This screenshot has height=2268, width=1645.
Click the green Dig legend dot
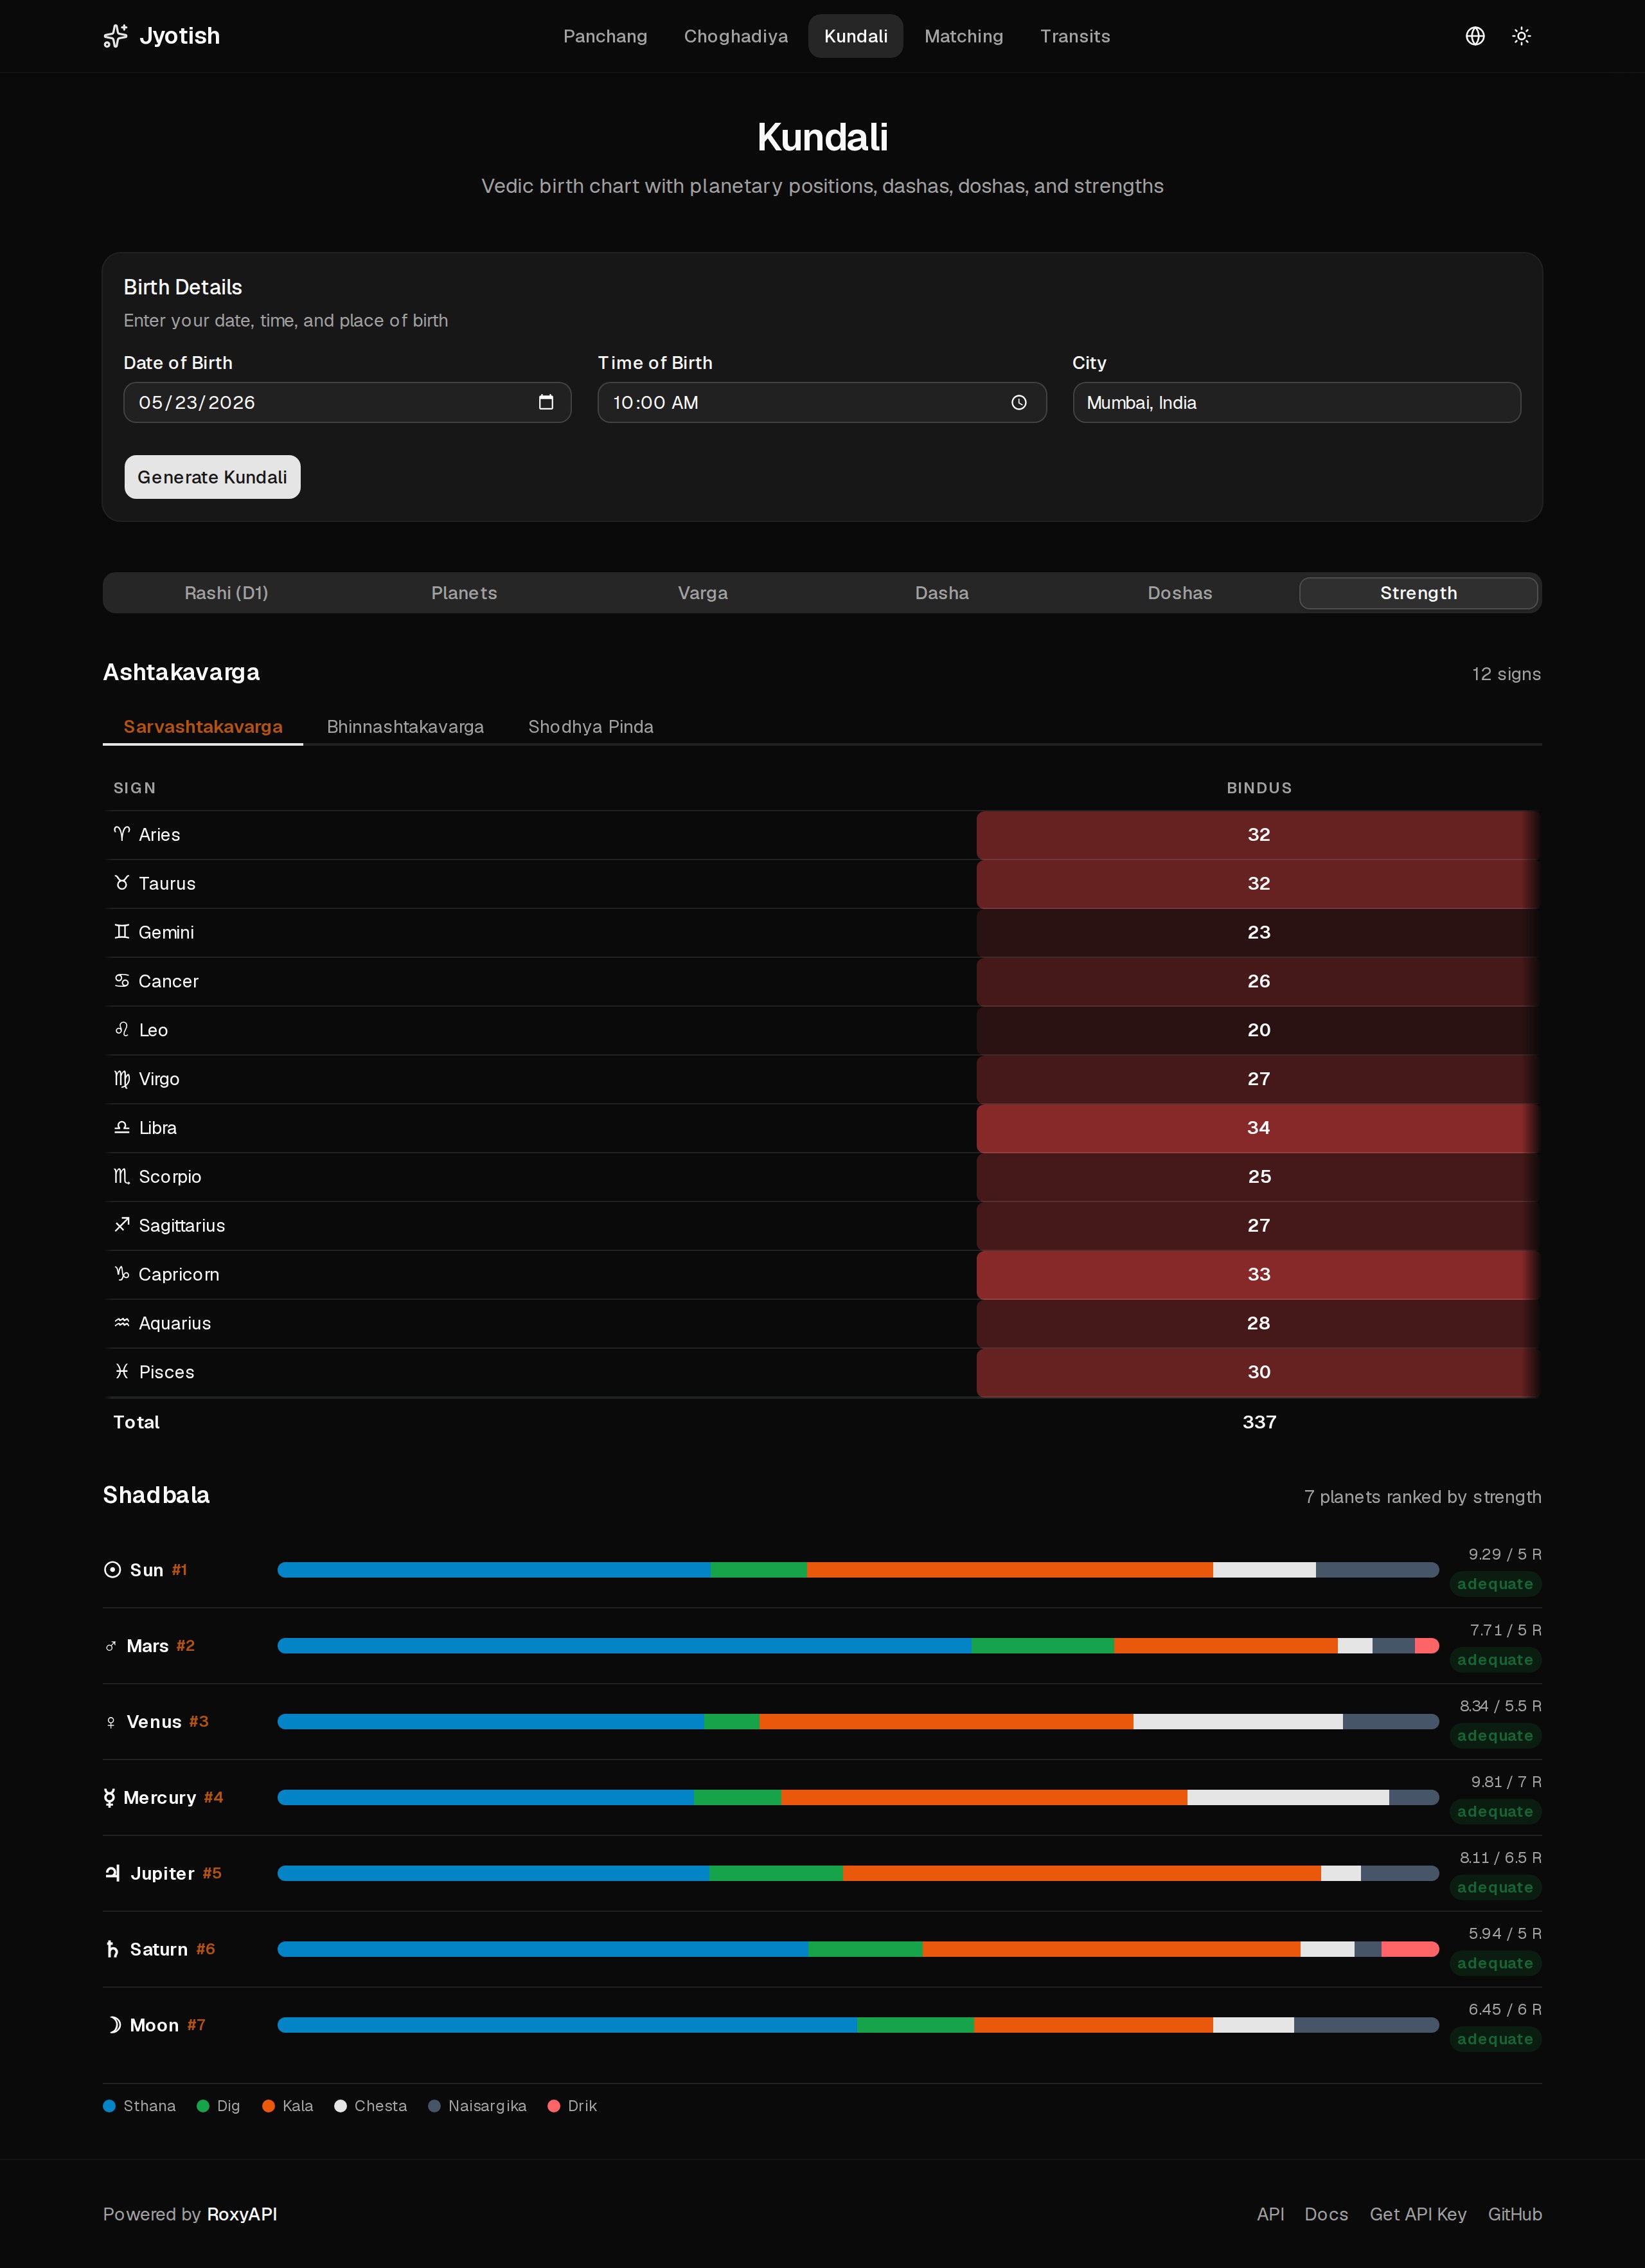coord(203,2106)
